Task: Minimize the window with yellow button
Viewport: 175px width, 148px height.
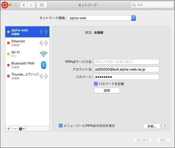Action: click(x=10, y=5)
